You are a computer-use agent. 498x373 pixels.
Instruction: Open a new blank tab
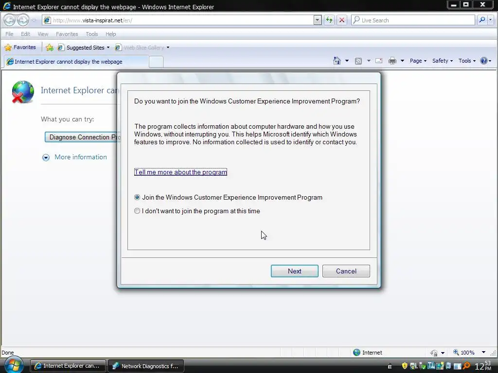(x=156, y=62)
